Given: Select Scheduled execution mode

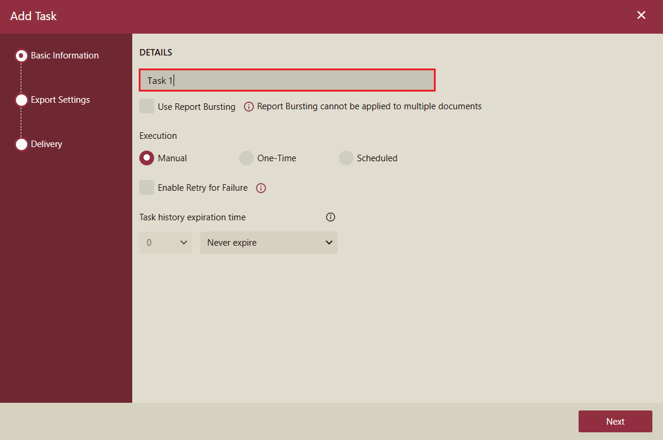Looking at the screenshot, I should point(346,158).
